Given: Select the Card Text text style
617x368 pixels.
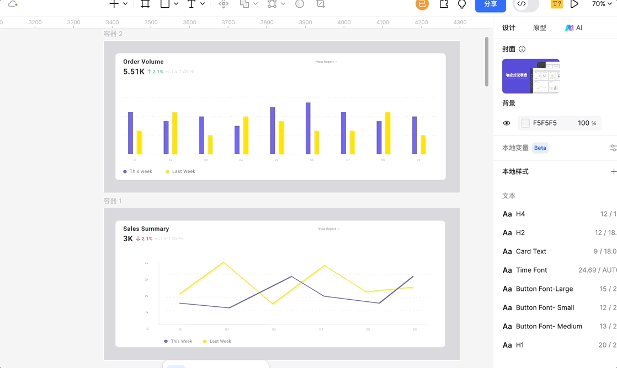Looking at the screenshot, I should (531, 251).
